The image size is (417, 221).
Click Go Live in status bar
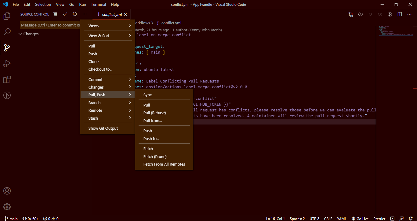pos(360,219)
